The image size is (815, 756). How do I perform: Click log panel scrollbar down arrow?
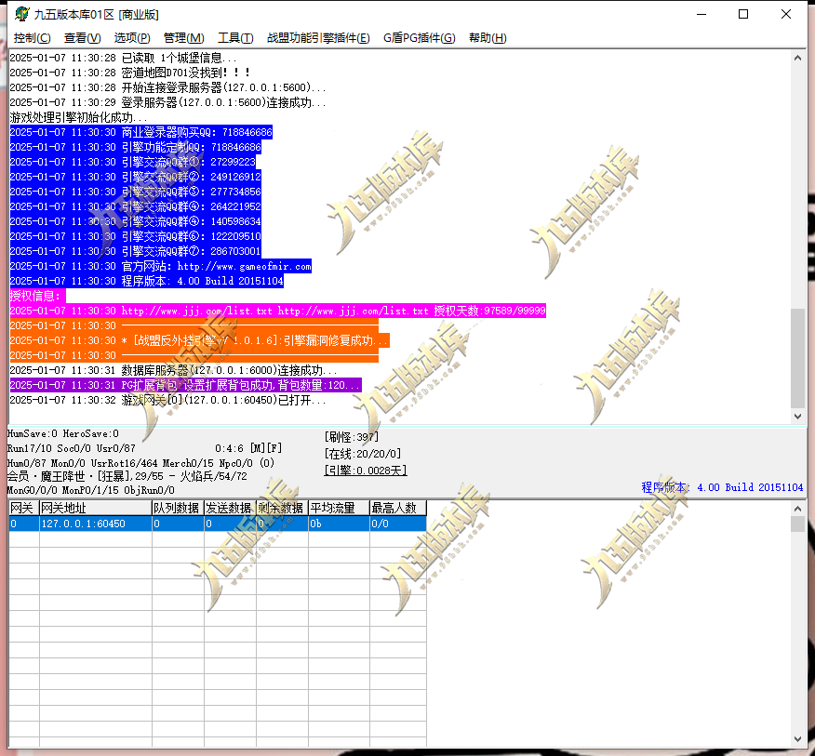coord(798,417)
